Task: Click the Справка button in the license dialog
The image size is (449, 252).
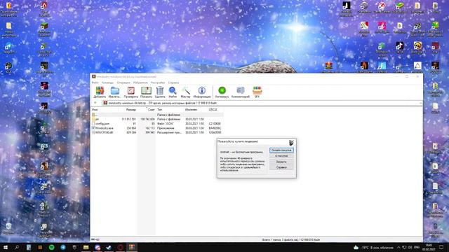Action: [x=281, y=167]
